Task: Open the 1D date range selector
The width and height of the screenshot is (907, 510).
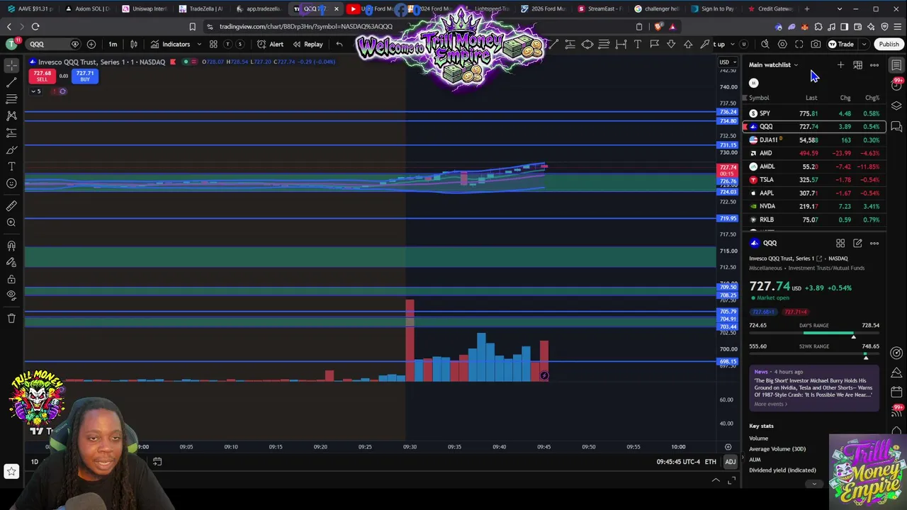Action: (x=34, y=462)
